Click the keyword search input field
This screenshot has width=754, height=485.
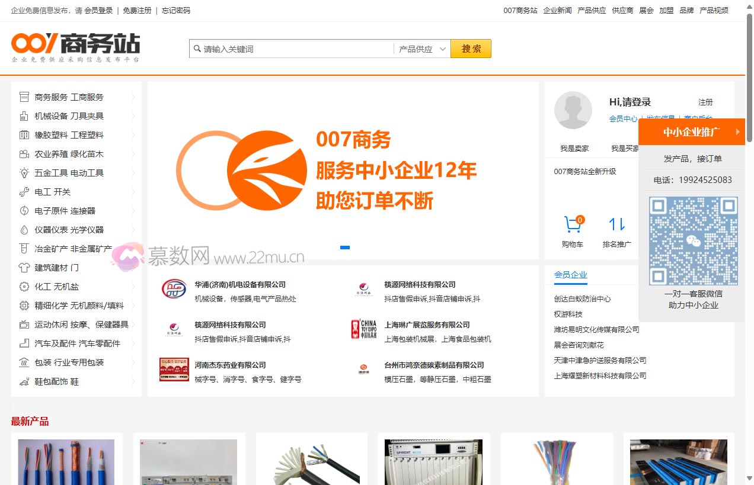296,49
